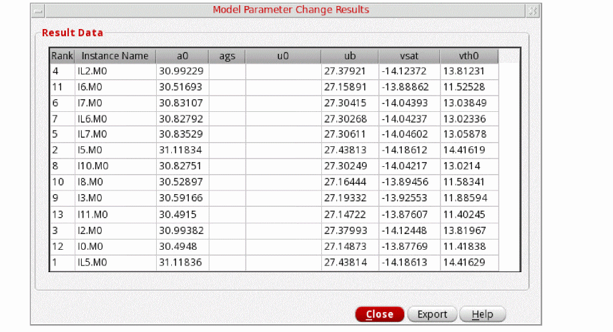Click rank cell in IL2.M0 row
Screen dimensions: 613x332
62,71
